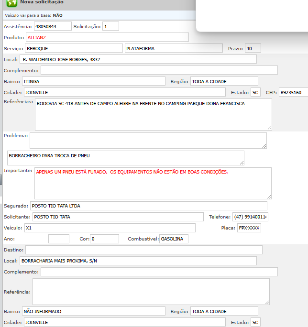The height and width of the screenshot is (327, 308).
Task: Click the empty Problema text area
Action: point(148,141)
